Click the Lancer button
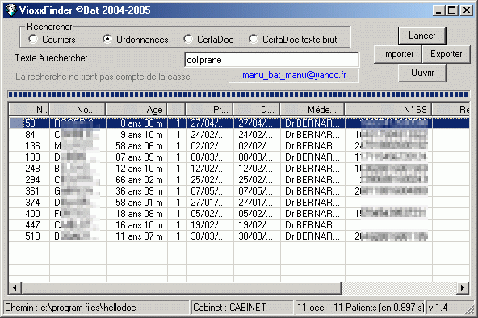Viewport: 478px width, 318px height. pyautogui.click(x=422, y=36)
